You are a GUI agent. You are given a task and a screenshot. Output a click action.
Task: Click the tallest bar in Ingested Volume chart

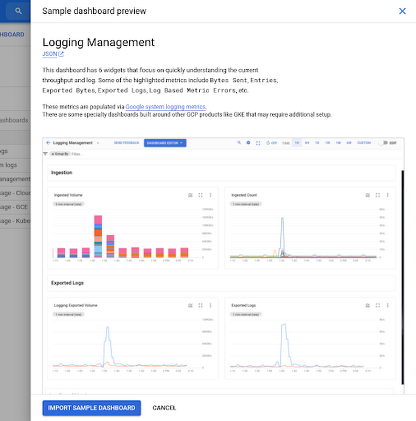(x=98, y=236)
